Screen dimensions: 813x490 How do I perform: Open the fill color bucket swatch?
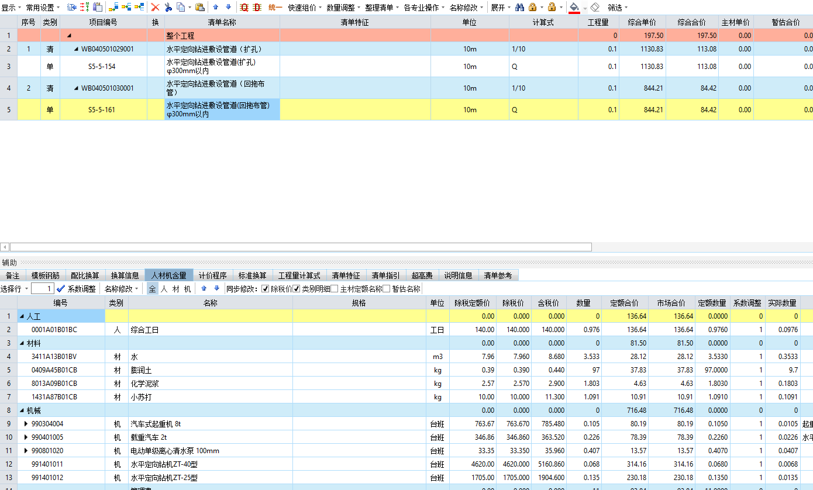574,7
